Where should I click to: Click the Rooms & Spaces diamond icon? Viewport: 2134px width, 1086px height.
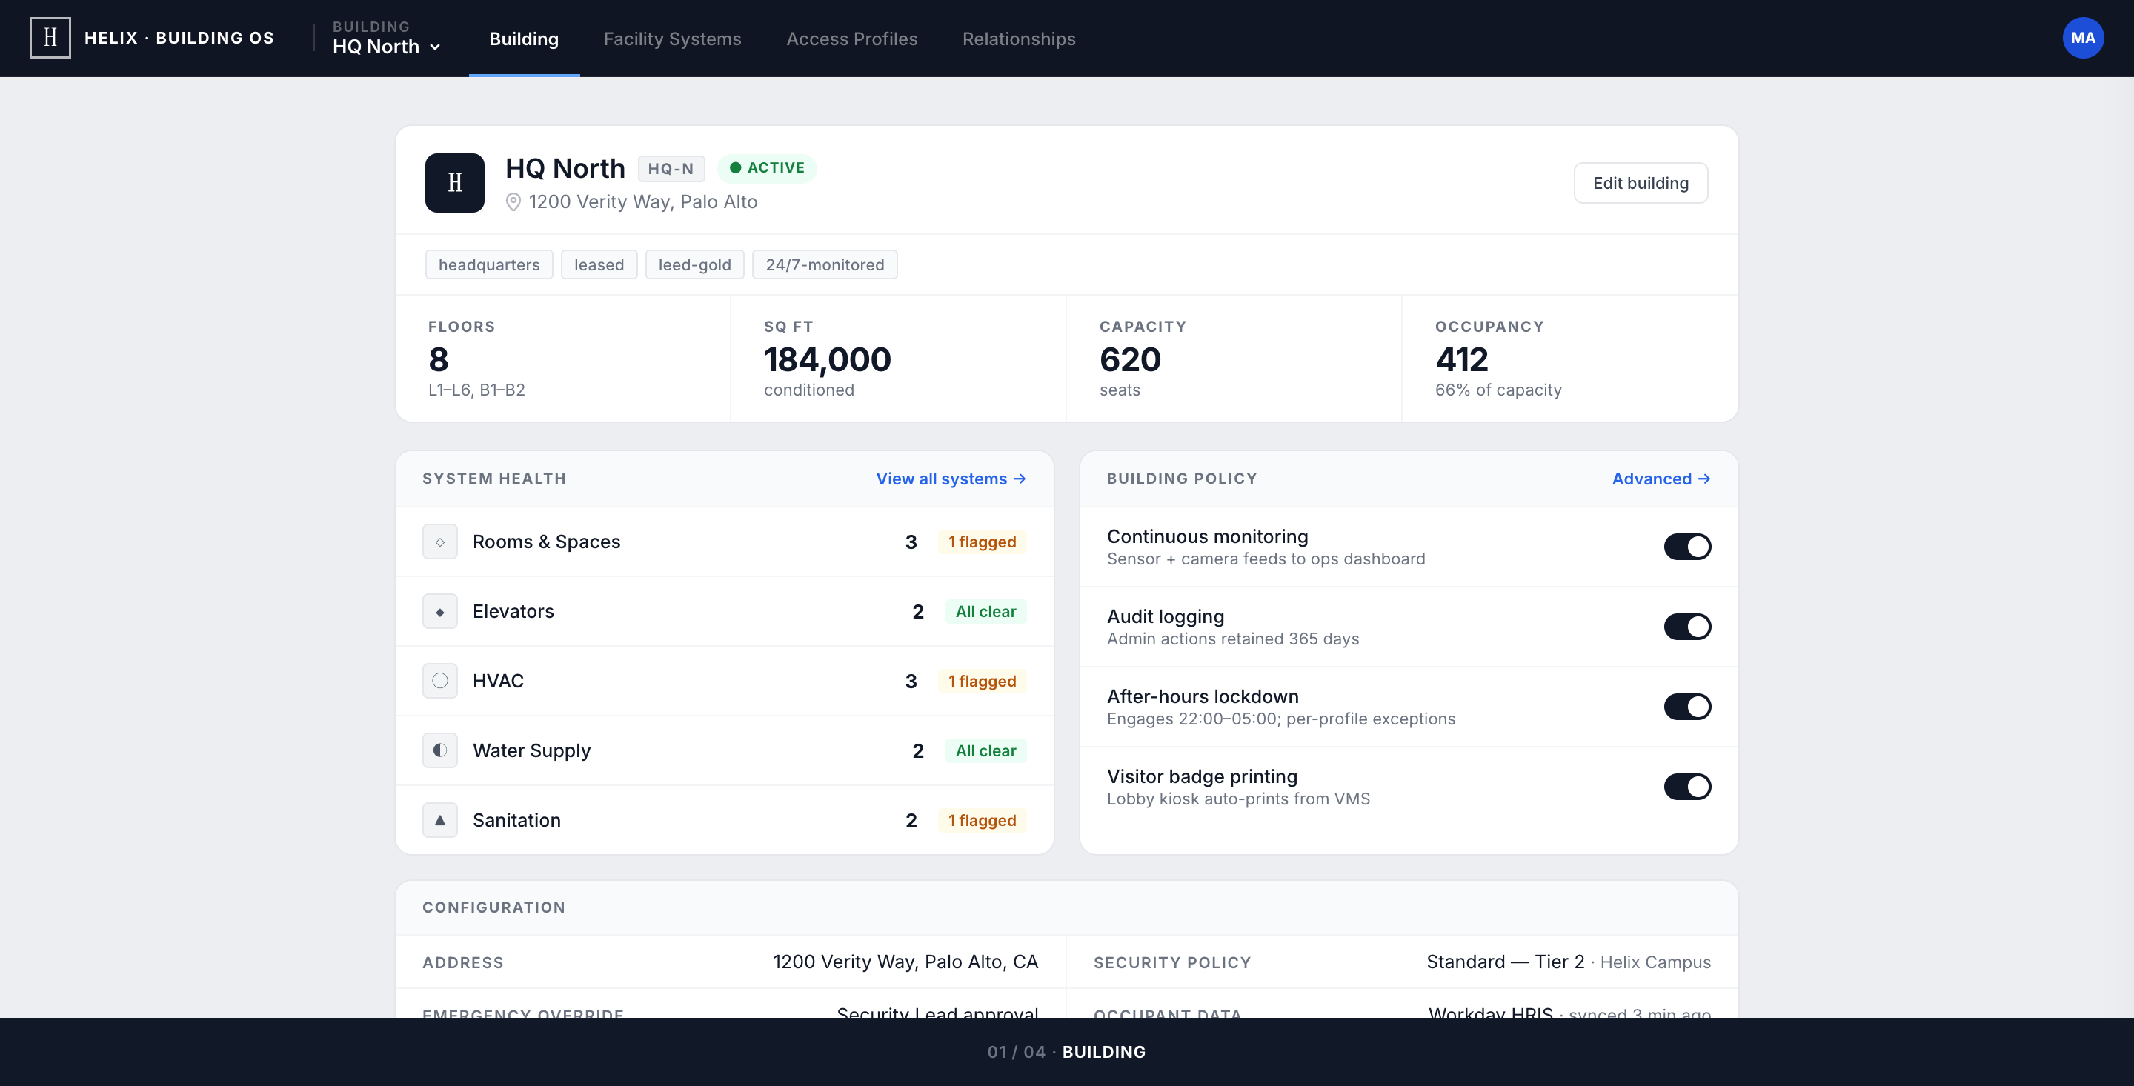pos(440,542)
